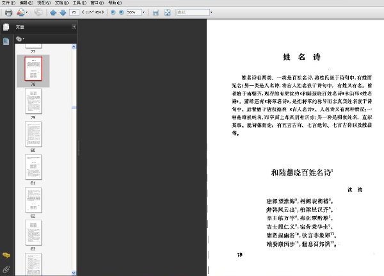Go to previous page with up arrow
The width and height of the screenshot is (384, 276).
[53, 12]
